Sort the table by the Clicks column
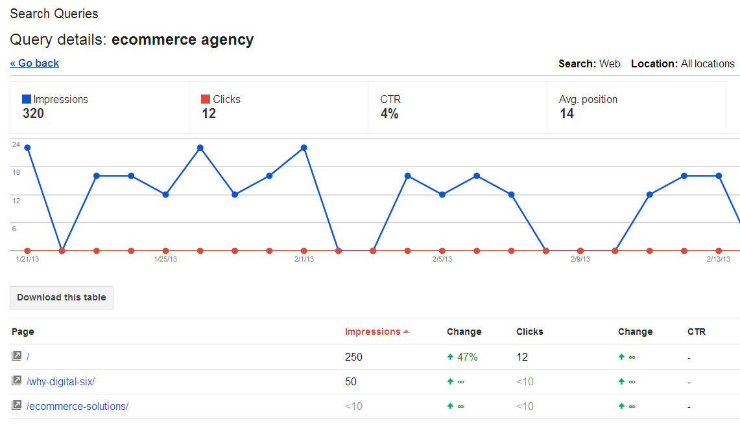740x428 pixels. click(x=529, y=331)
